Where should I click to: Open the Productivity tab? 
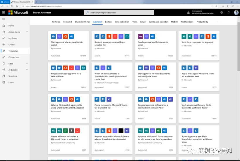pyautogui.click(x=202, y=22)
